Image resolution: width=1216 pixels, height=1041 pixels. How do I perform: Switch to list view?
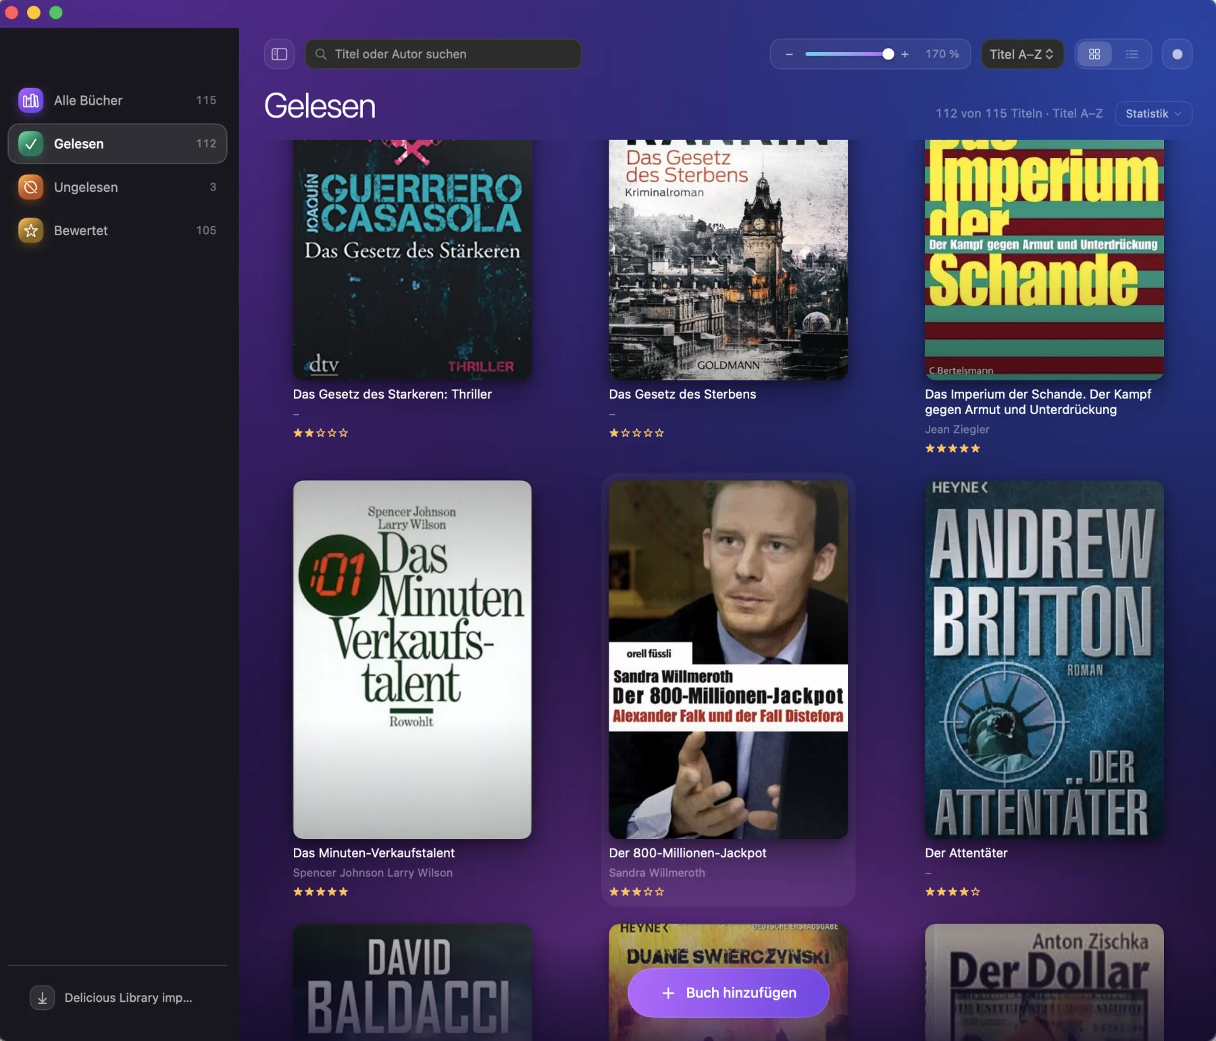pos(1132,54)
